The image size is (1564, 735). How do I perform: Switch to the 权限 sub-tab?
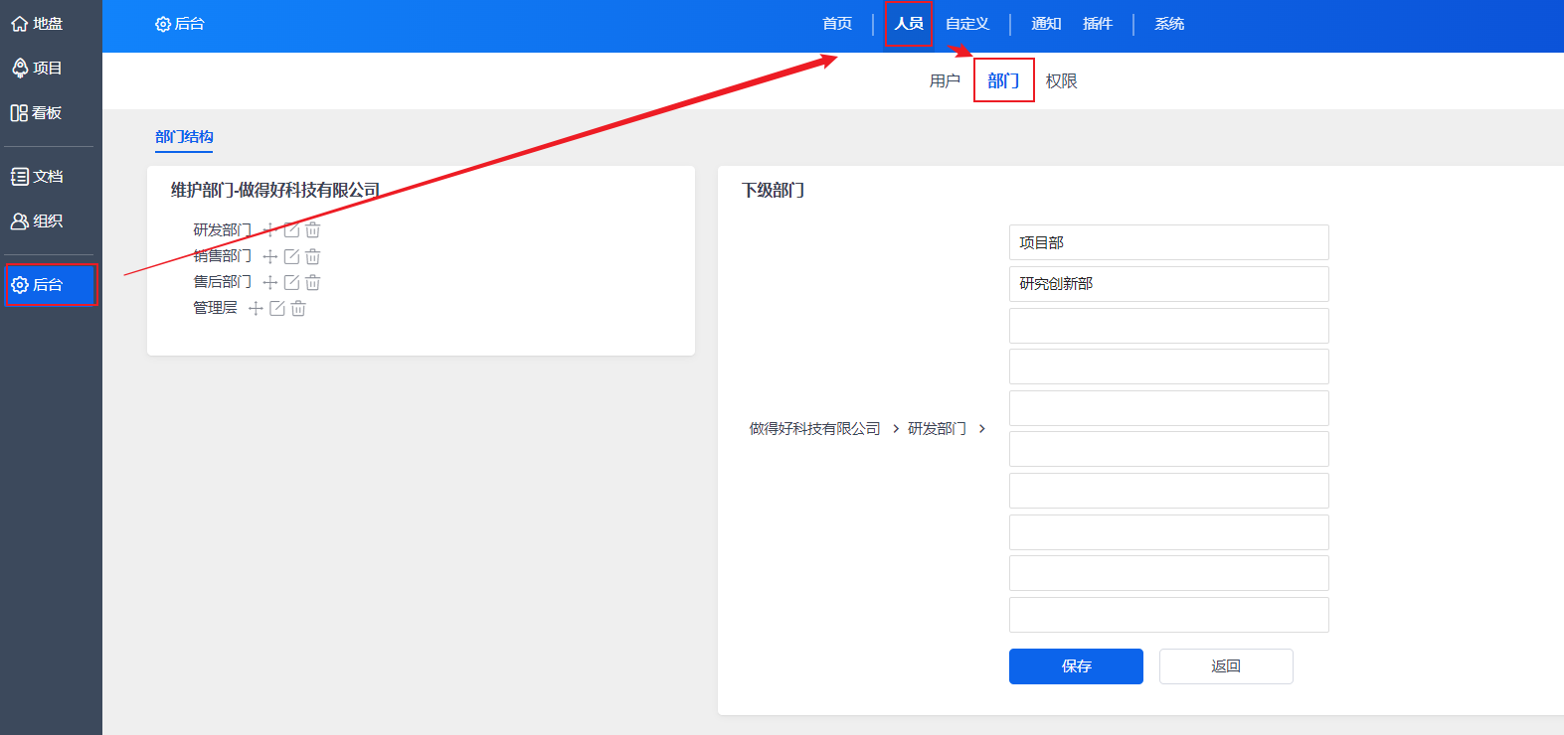coord(1062,81)
